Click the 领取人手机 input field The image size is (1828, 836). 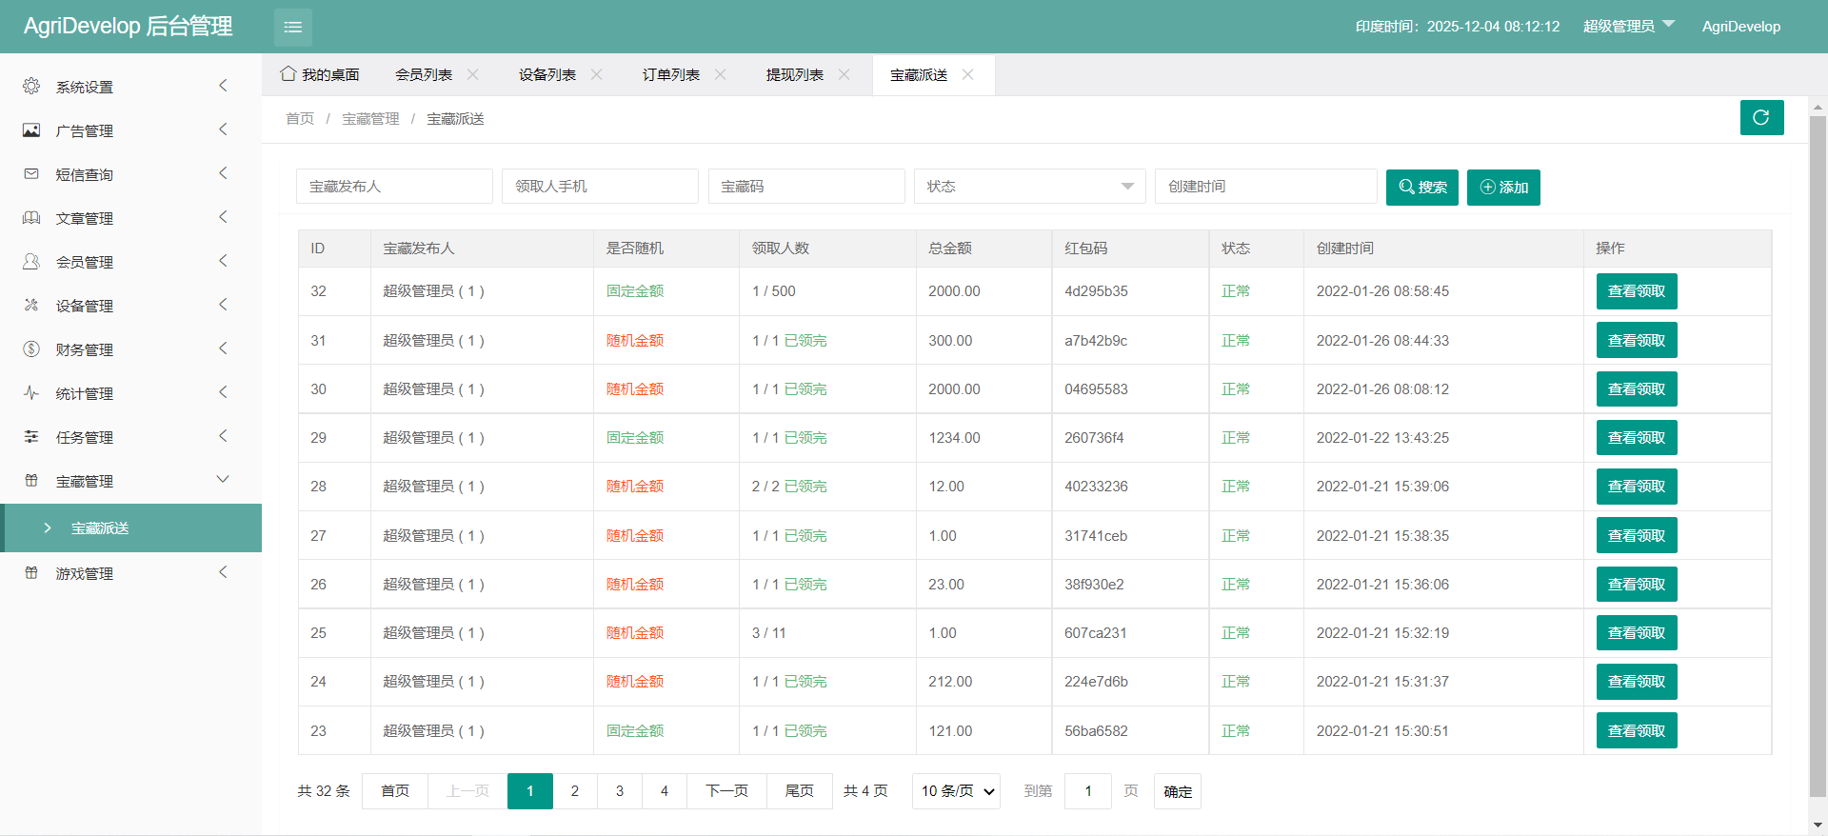point(600,187)
